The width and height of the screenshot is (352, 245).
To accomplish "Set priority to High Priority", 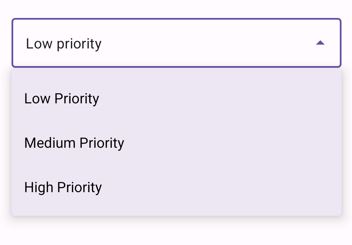I will [177, 187].
